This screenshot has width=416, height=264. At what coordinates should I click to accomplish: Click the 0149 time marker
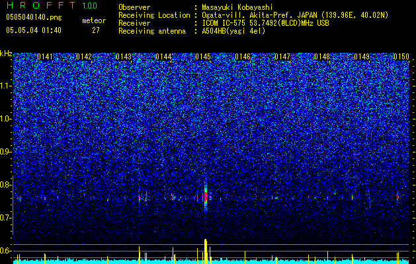(362, 57)
